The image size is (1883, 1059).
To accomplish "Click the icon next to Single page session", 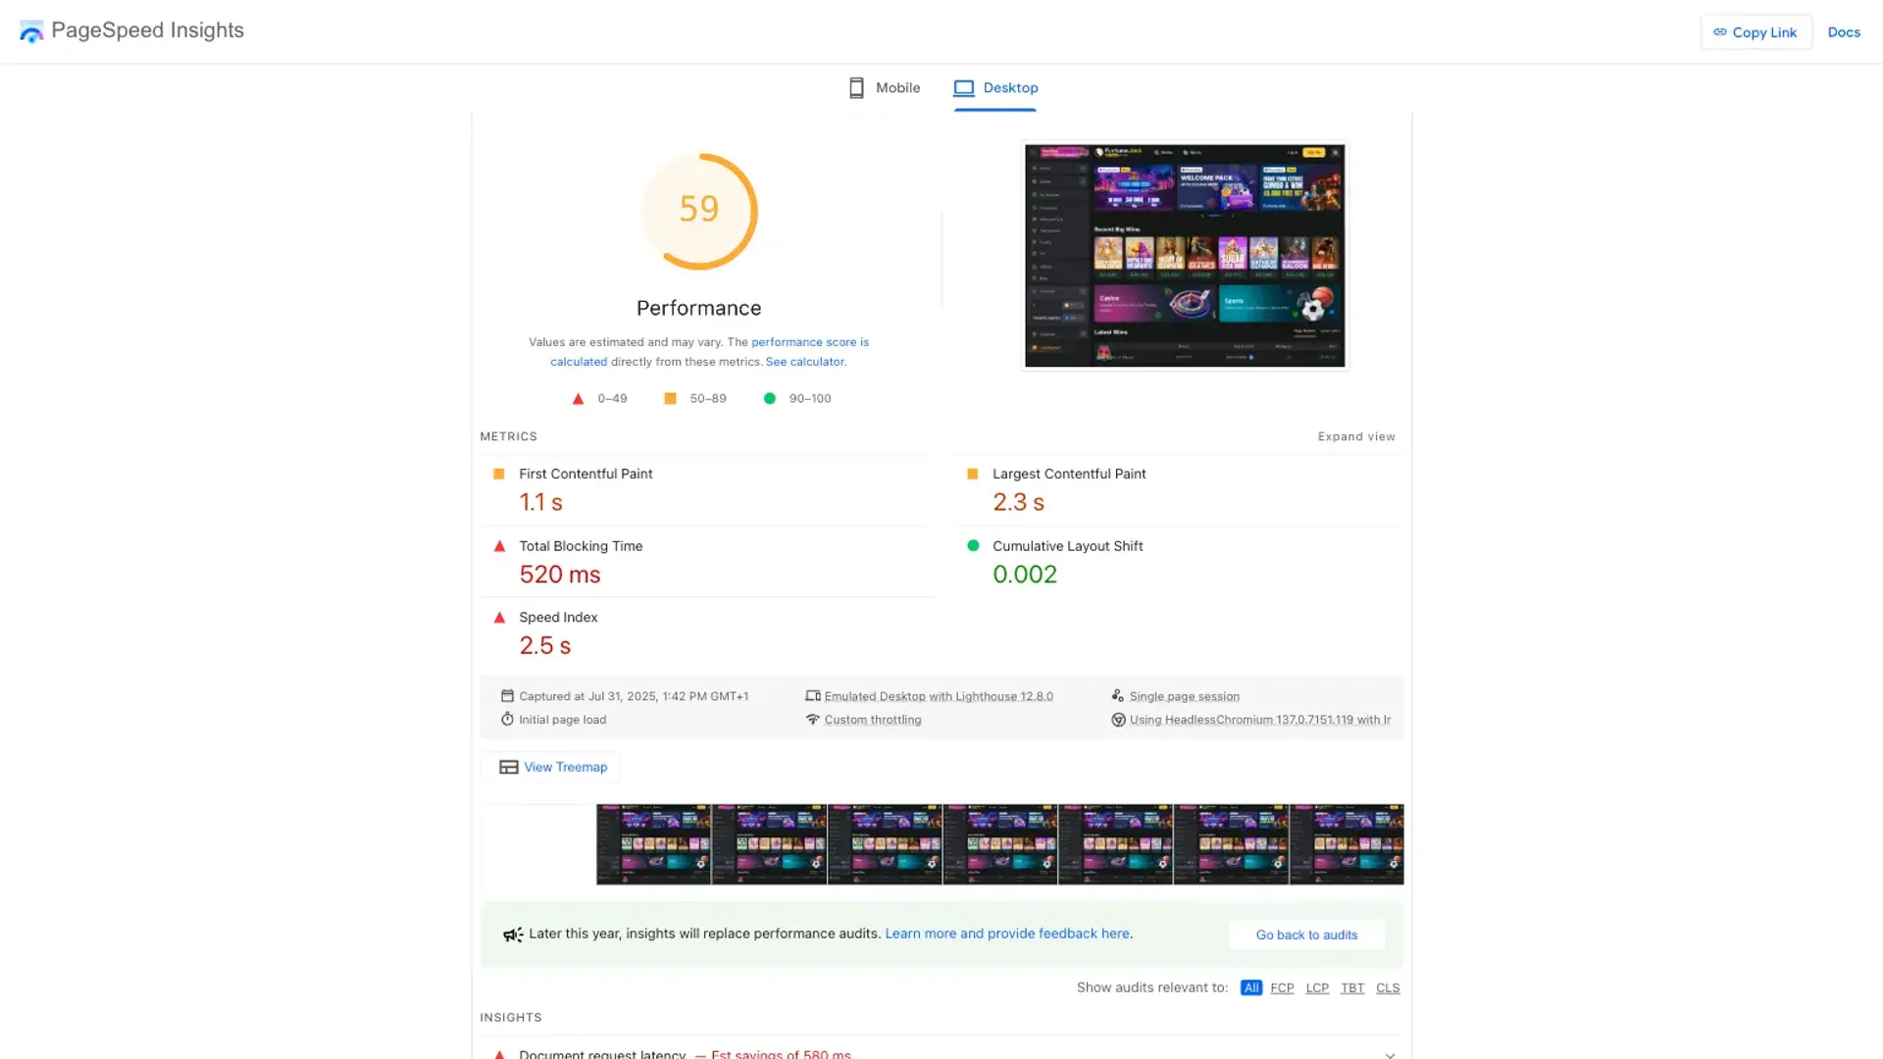I will coord(1117,696).
